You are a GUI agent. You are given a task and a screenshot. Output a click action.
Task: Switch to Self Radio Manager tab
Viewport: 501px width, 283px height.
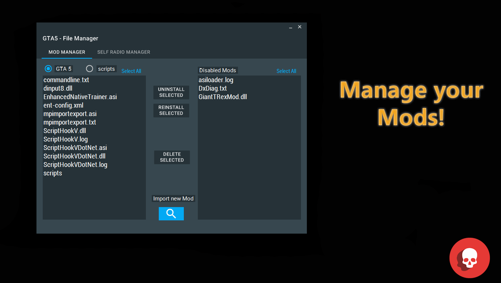click(x=123, y=52)
